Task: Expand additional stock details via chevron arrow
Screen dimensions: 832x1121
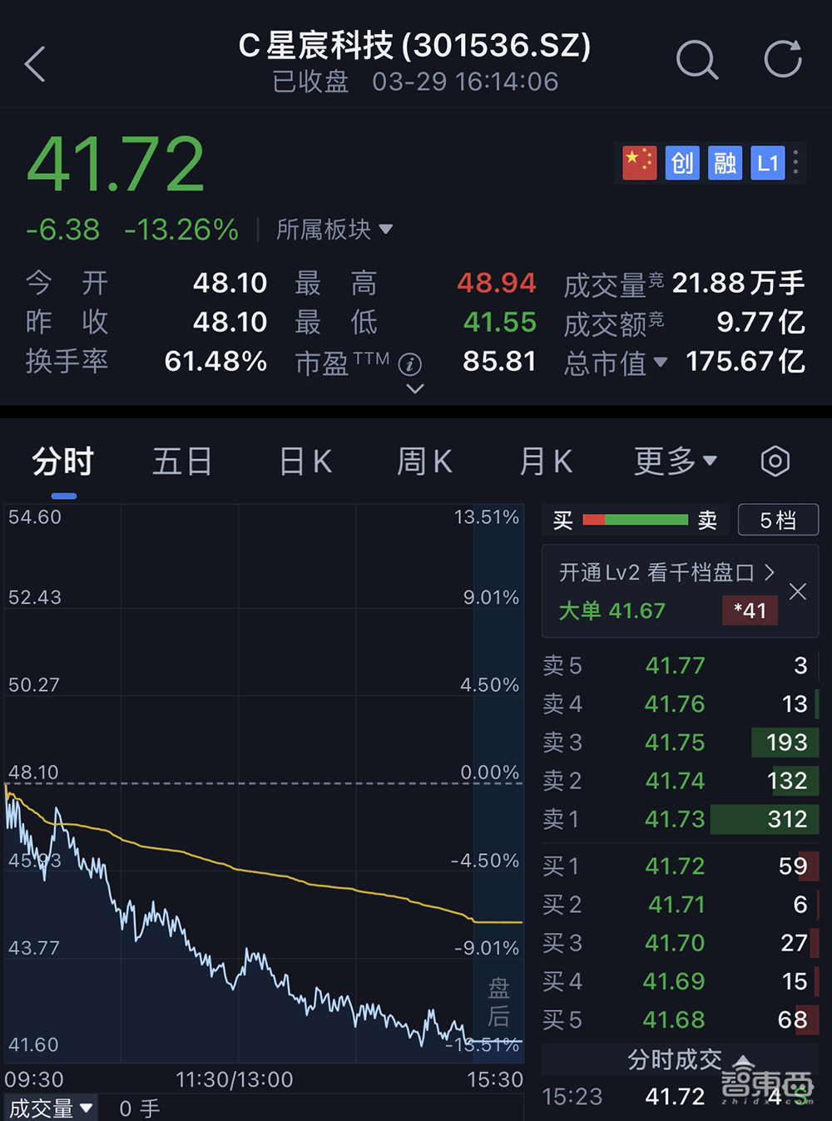Action: (x=414, y=389)
